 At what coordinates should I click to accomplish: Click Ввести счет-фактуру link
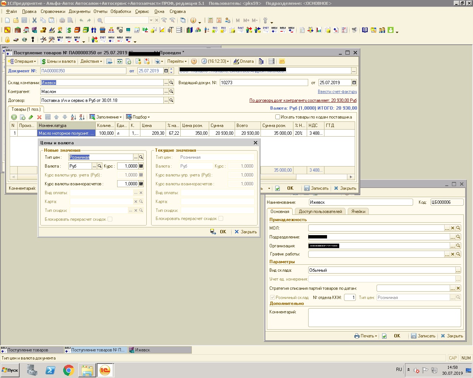337,92
